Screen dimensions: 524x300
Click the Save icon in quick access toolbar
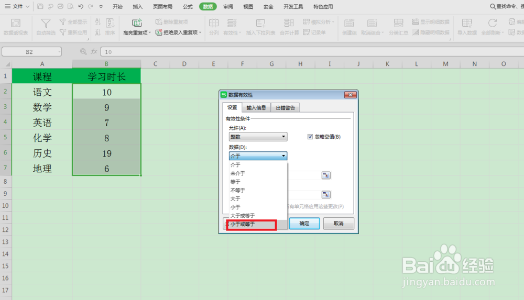pos(40,6)
